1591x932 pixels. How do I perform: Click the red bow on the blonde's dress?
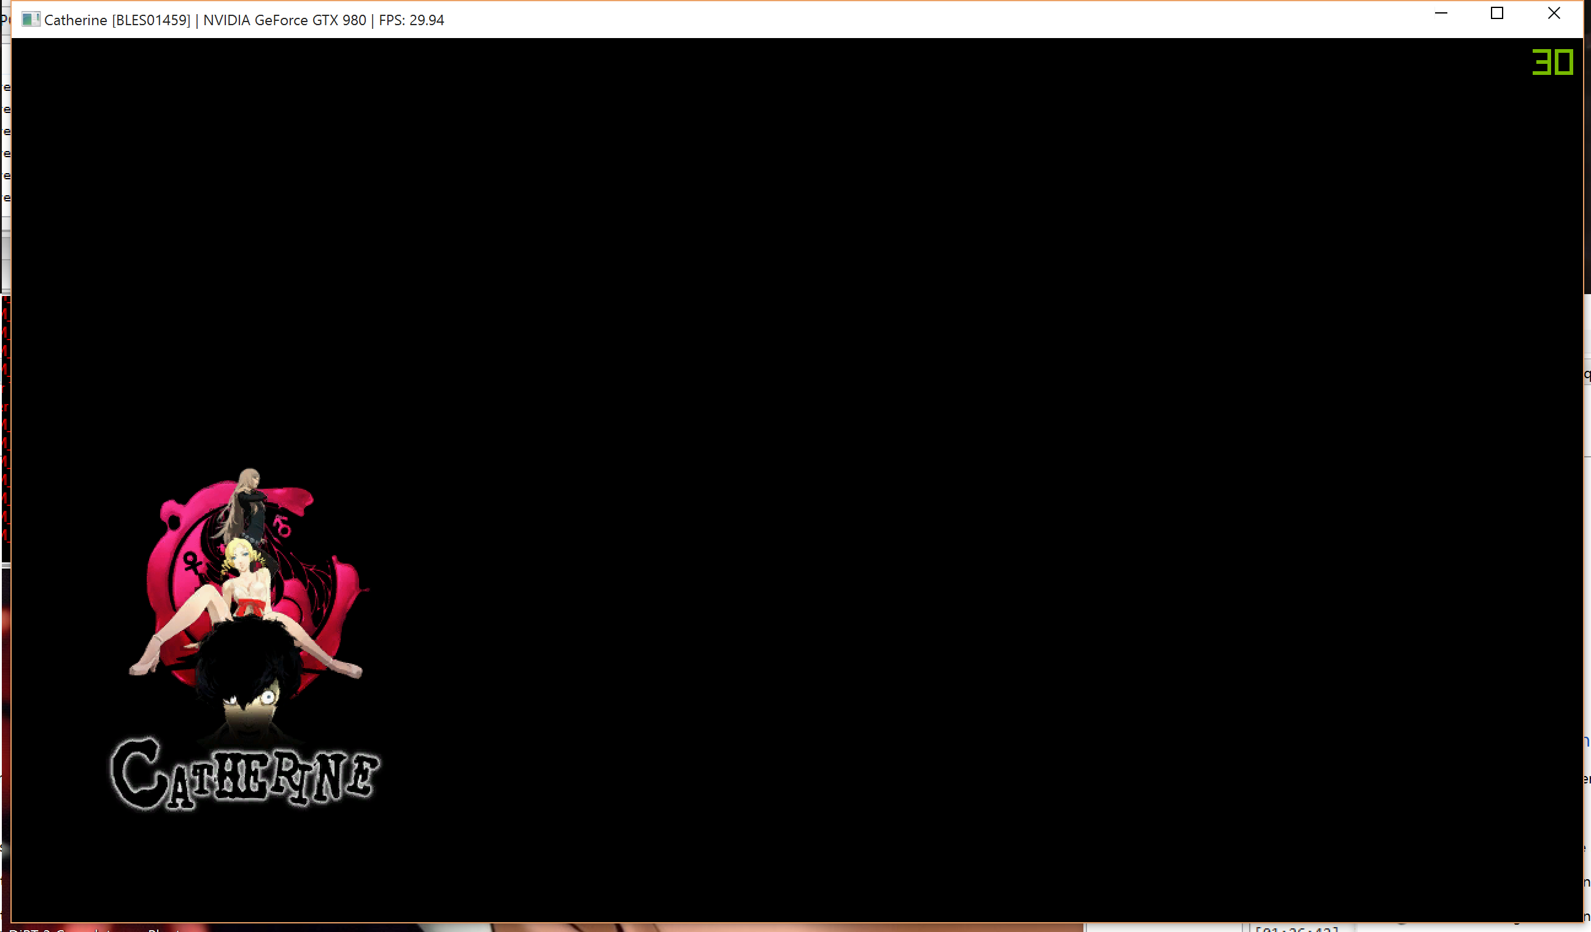tap(251, 608)
